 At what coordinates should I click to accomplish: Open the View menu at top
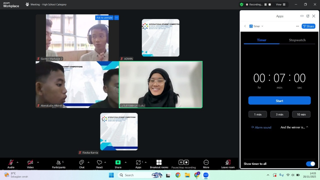pos(280,4)
